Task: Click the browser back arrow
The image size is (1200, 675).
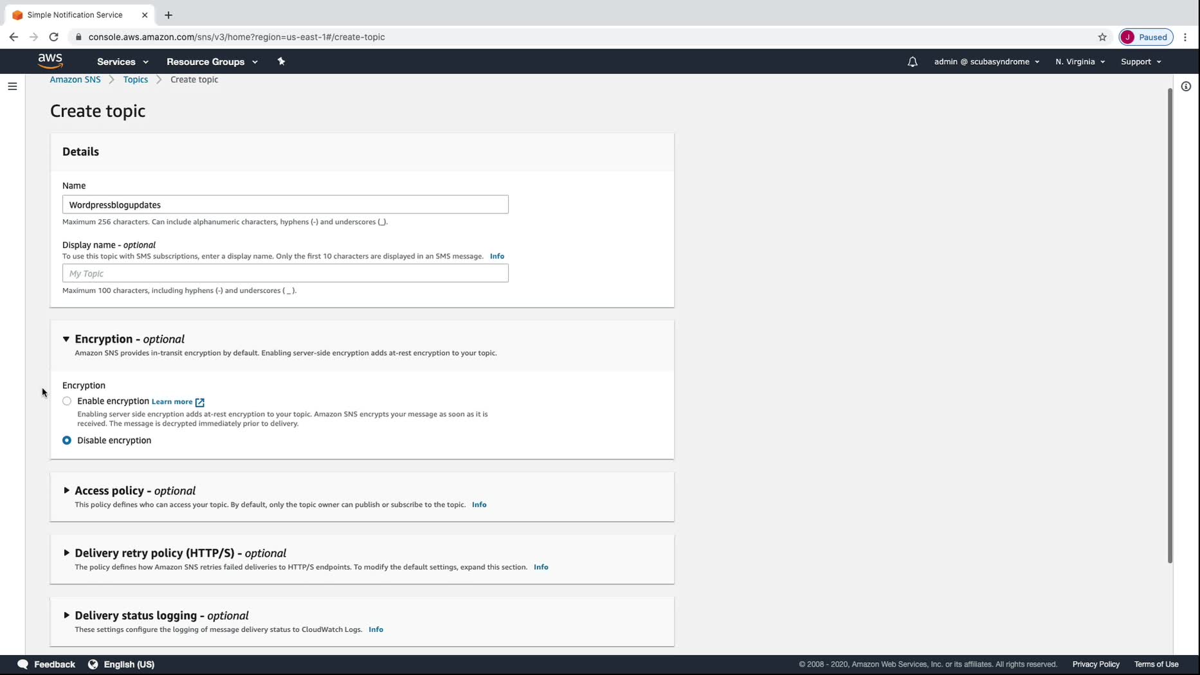Action: [x=14, y=37]
